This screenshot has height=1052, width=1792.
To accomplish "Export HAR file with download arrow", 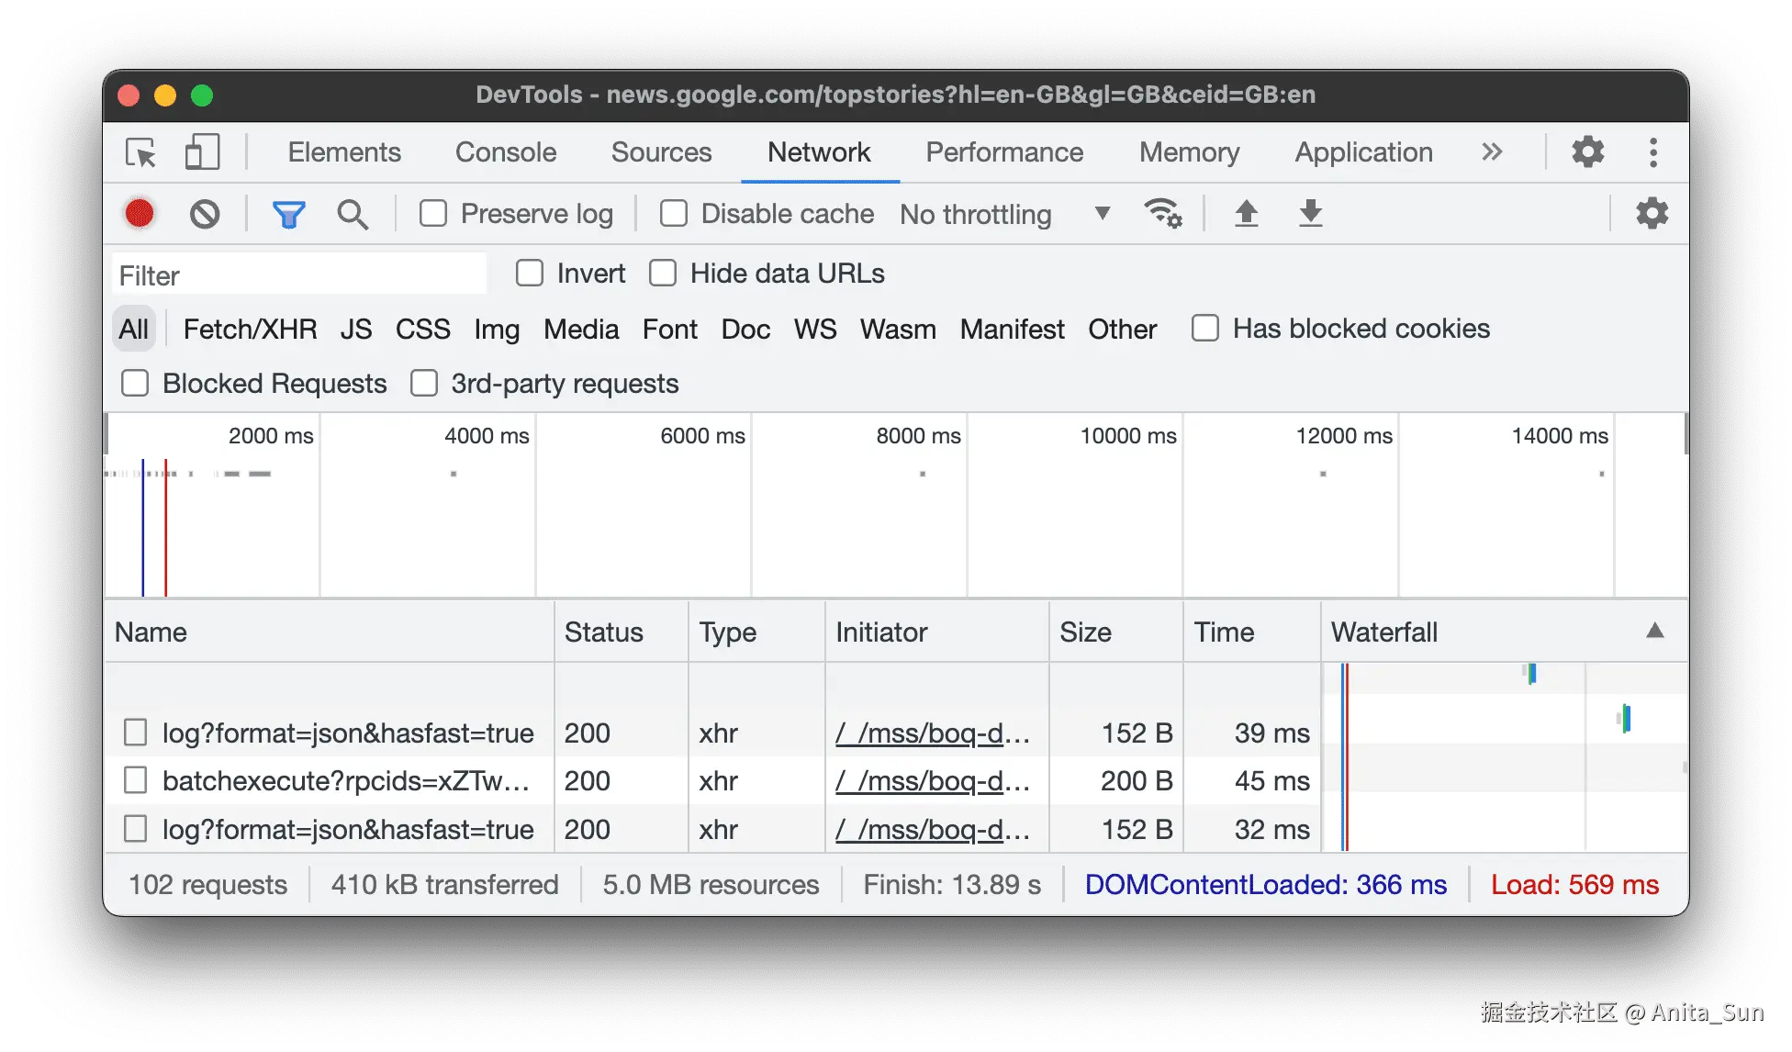I will point(1310,214).
